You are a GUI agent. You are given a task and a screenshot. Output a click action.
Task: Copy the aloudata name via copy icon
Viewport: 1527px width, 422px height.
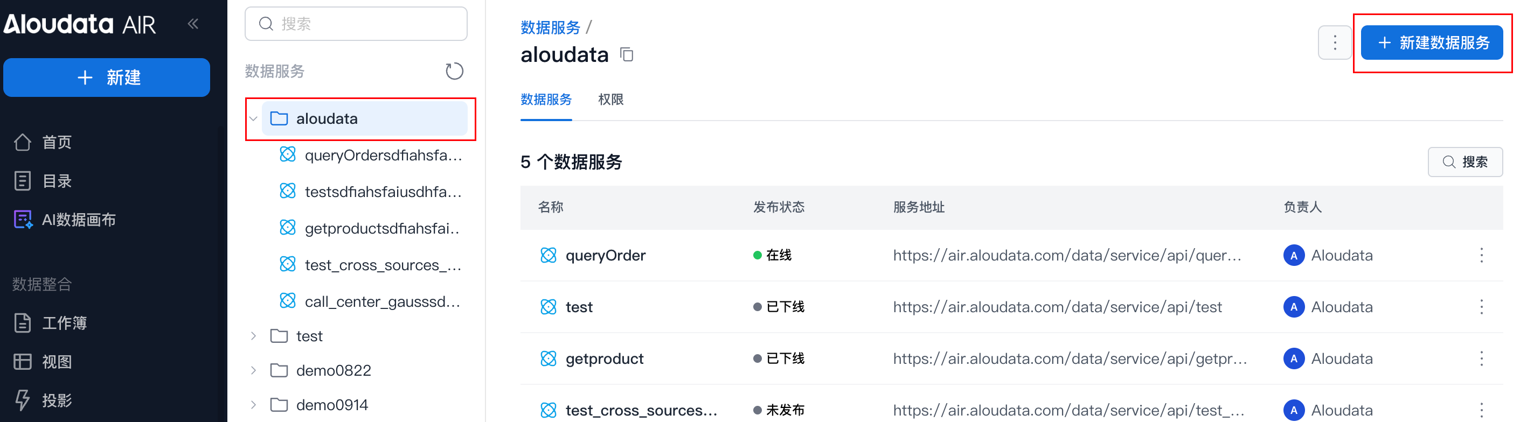click(627, 54)
